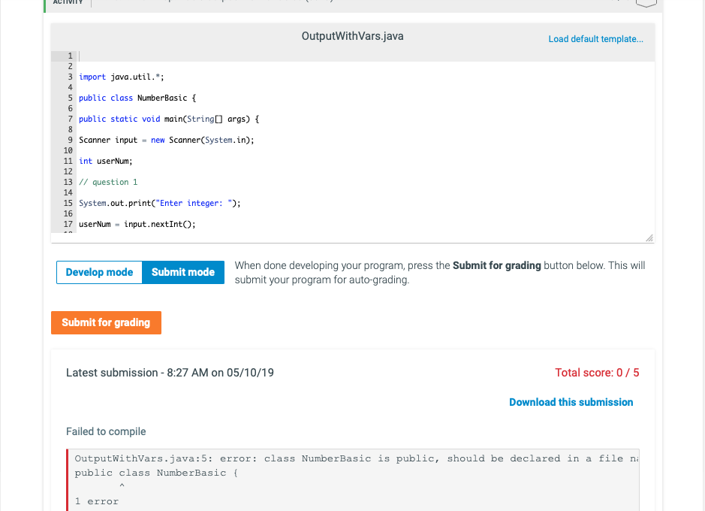This screenshot has height=511, width=705.
Task: Open the Load default template link
Action: [x=595, y=38]
